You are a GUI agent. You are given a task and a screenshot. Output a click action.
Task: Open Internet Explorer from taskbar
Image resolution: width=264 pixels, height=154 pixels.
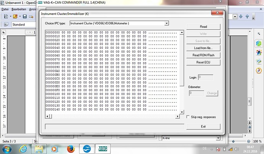(x=23, y=149)
